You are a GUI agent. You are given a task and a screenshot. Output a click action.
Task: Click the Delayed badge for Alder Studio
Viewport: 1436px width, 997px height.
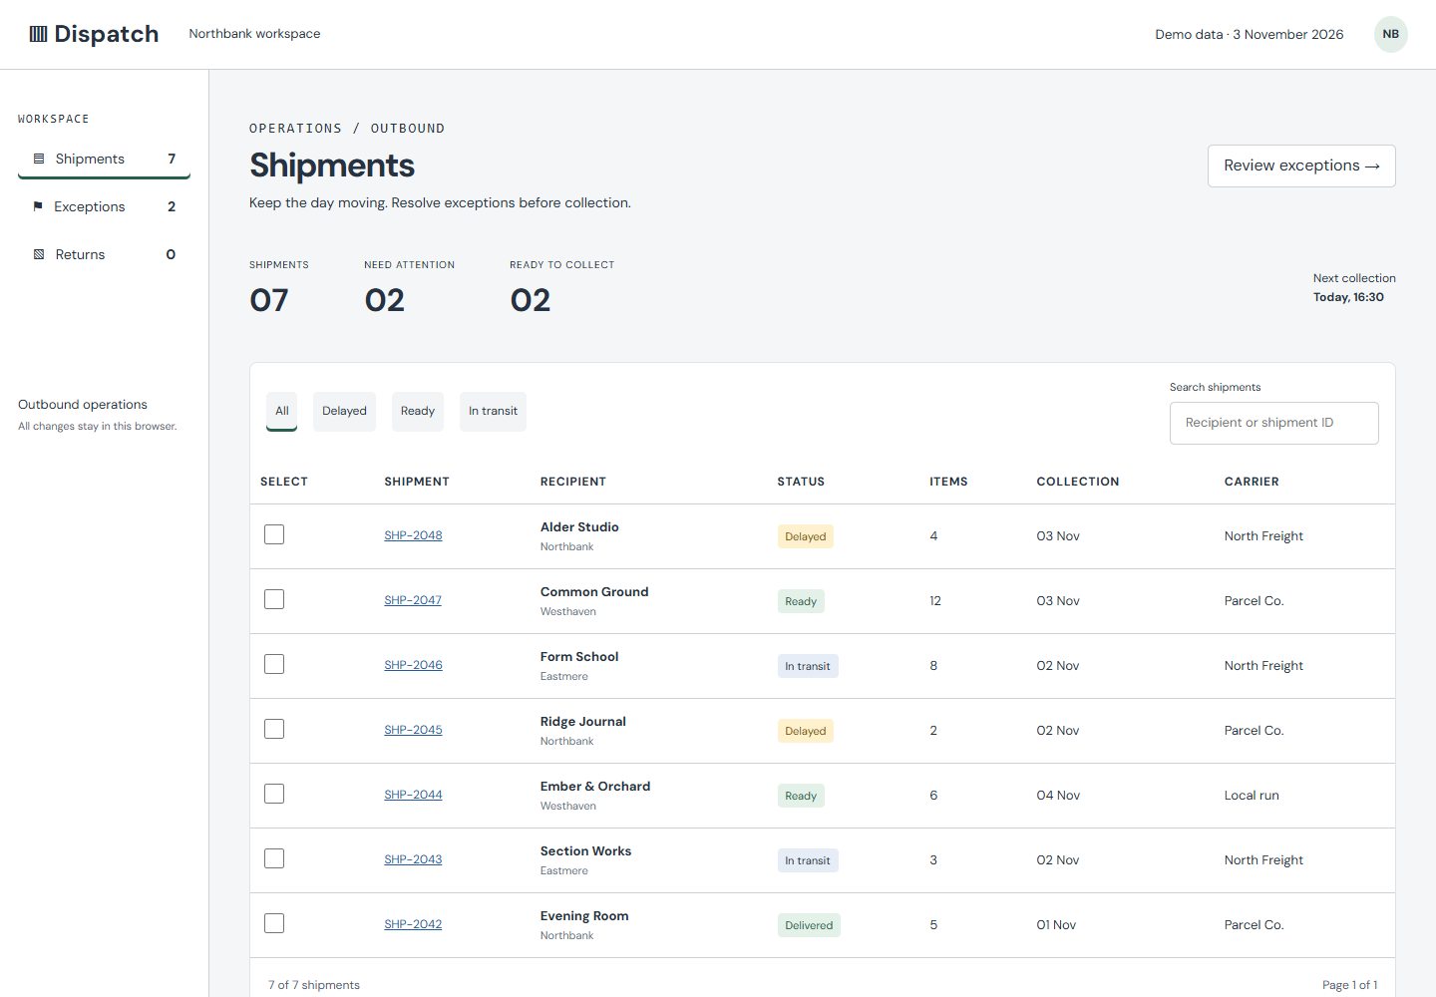point(805,536)
